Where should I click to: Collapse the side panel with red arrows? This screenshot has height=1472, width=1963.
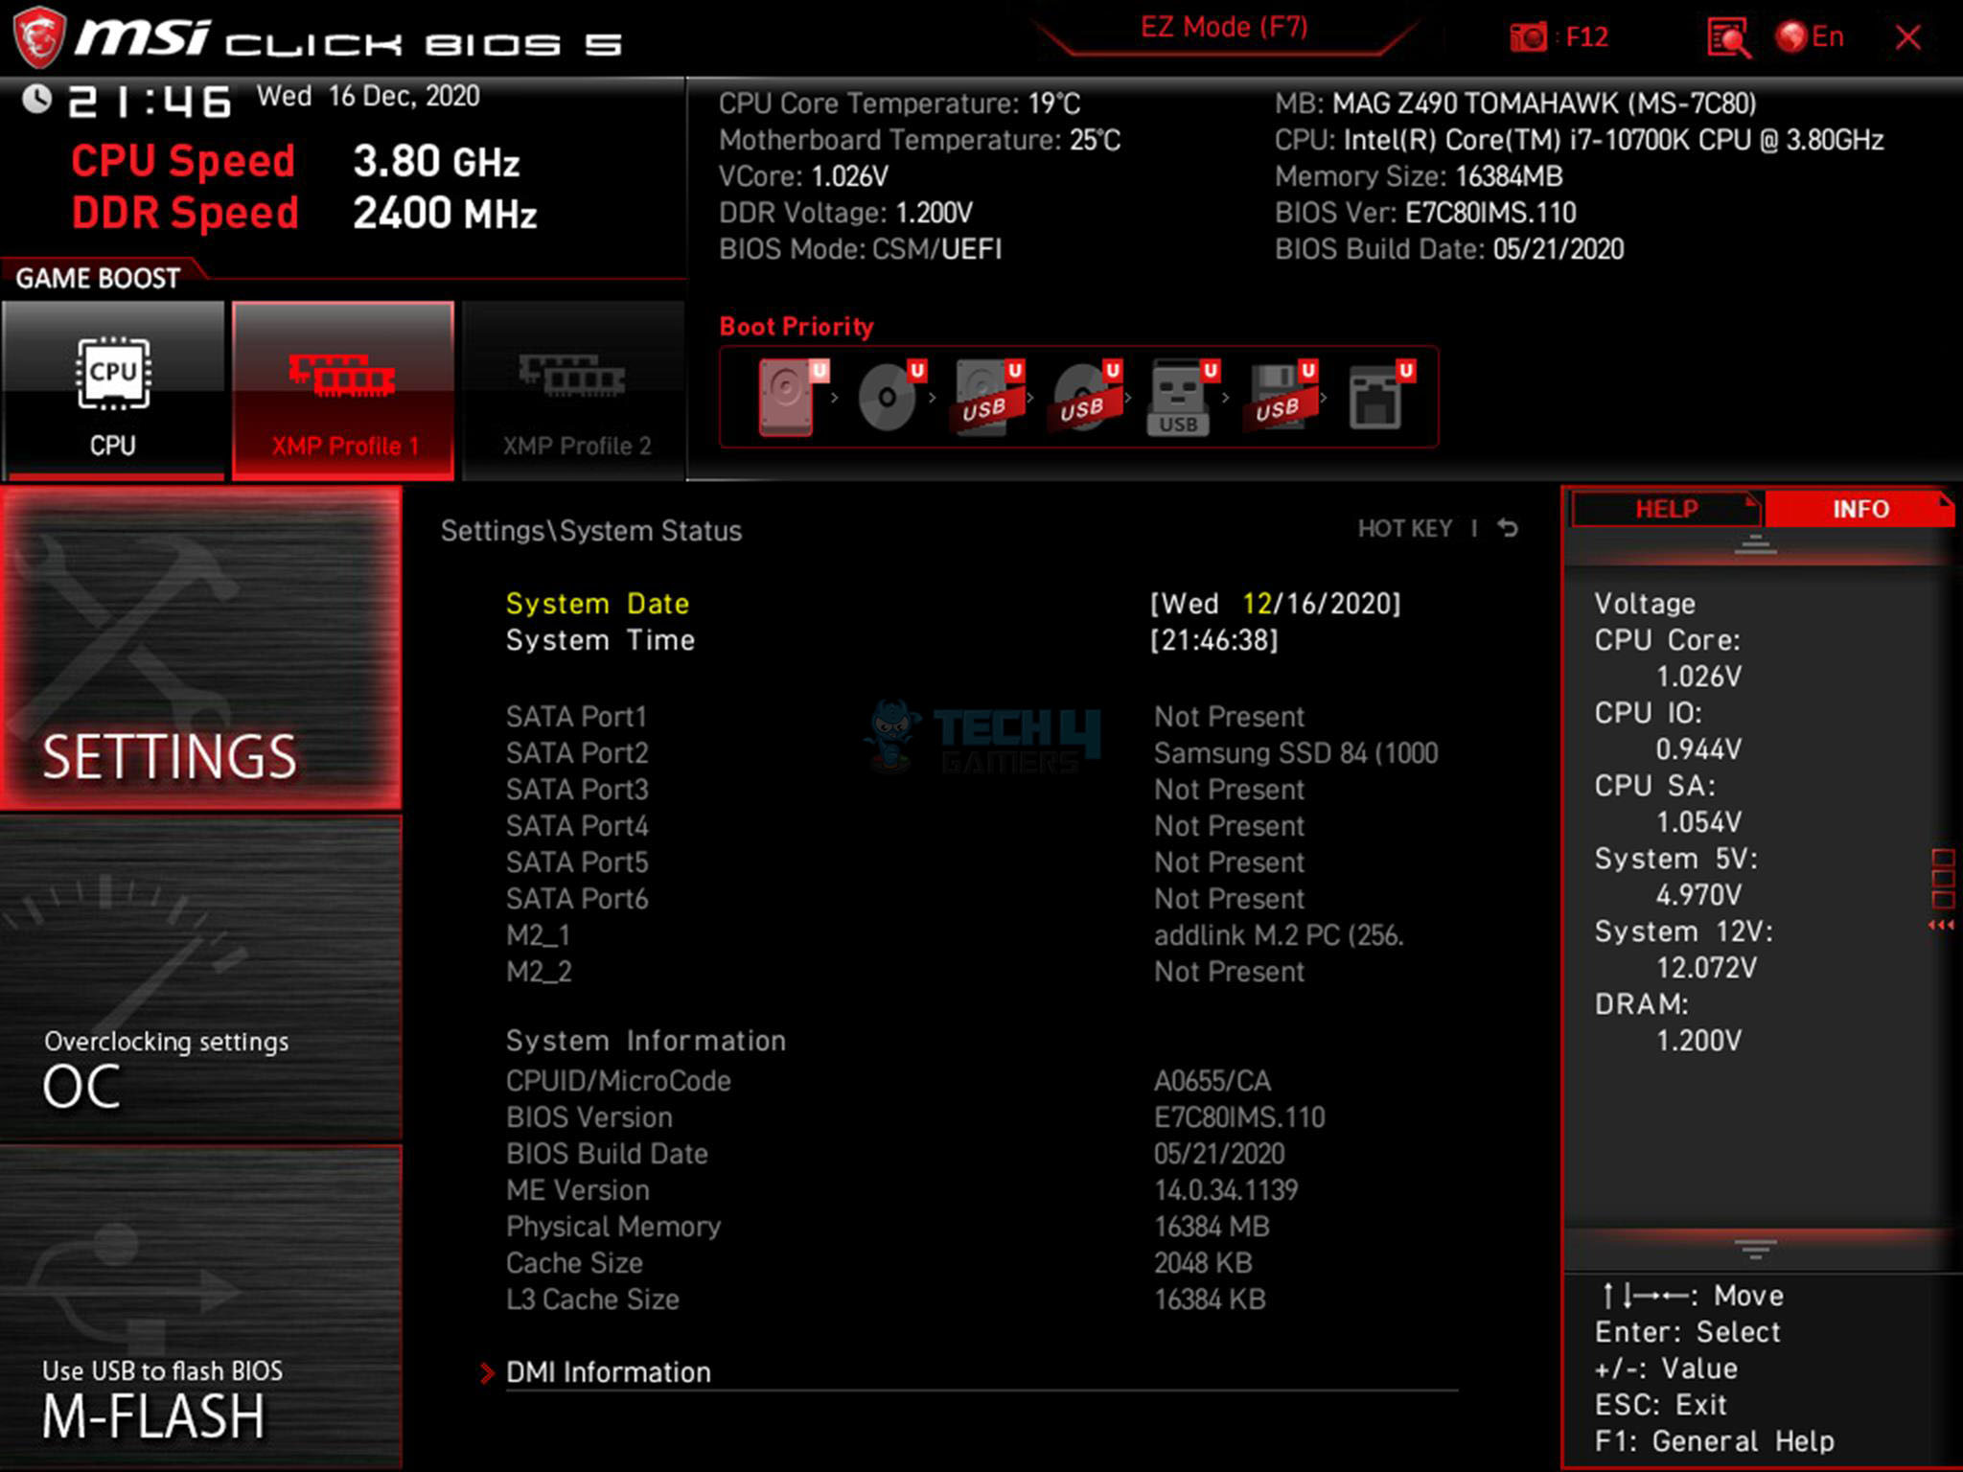point(1942,925)
